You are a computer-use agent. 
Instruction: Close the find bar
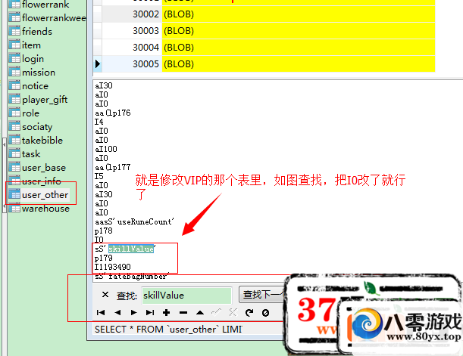pos(105,295)
